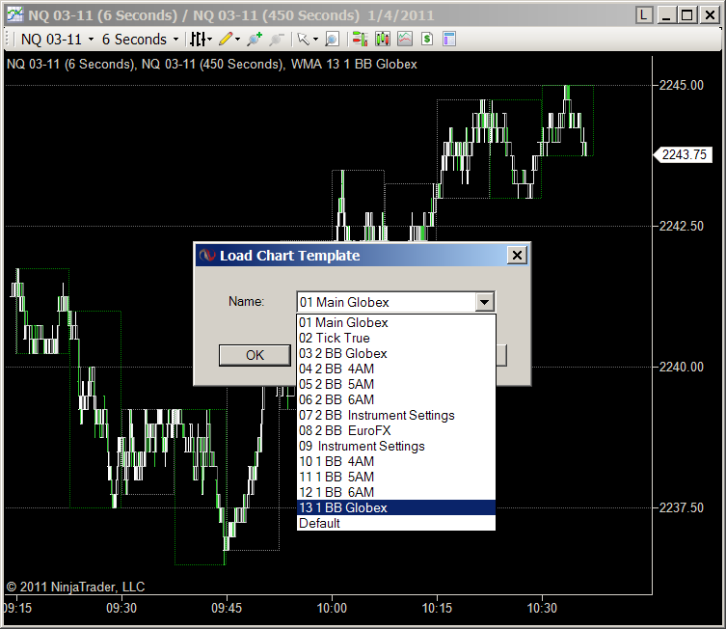This screenshot has height=629, width=726.
Task: Open the drawing tools dropdown arrow
Action: tap(237, 40)
